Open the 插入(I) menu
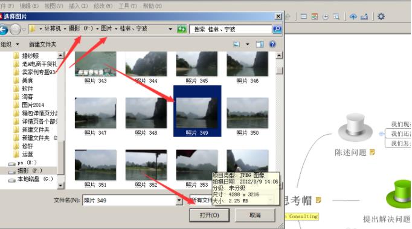The width and height of the screenshot is (412, 229). [x=78, y=6]
